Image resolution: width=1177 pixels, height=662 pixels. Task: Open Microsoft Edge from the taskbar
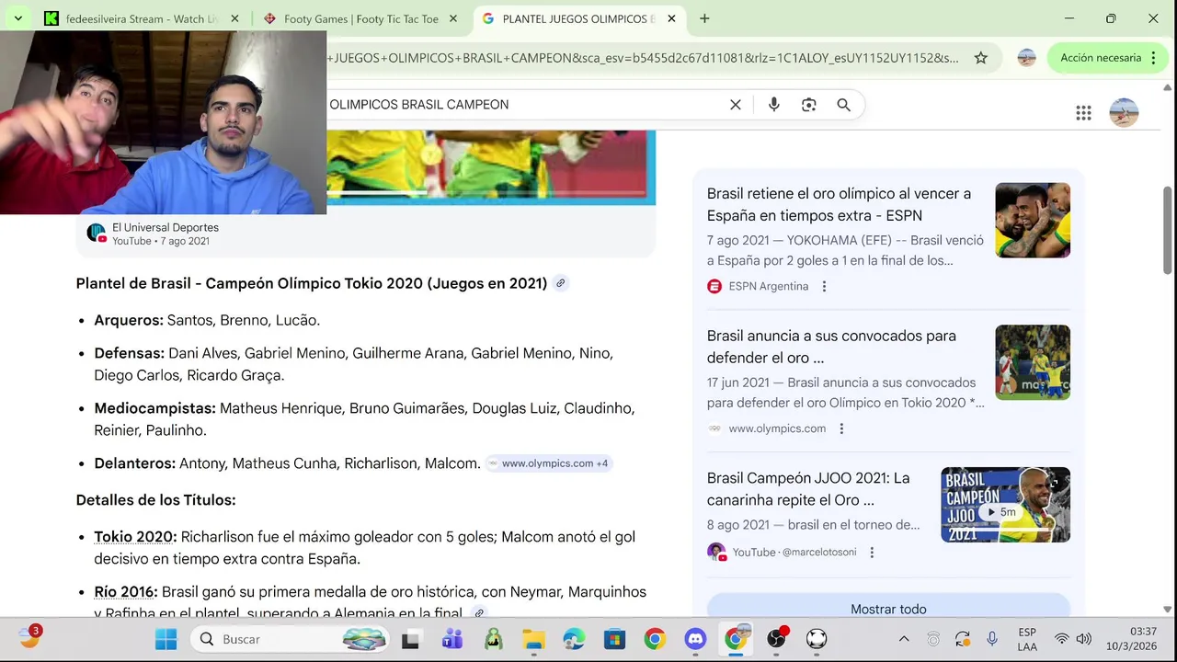(574, 639)
